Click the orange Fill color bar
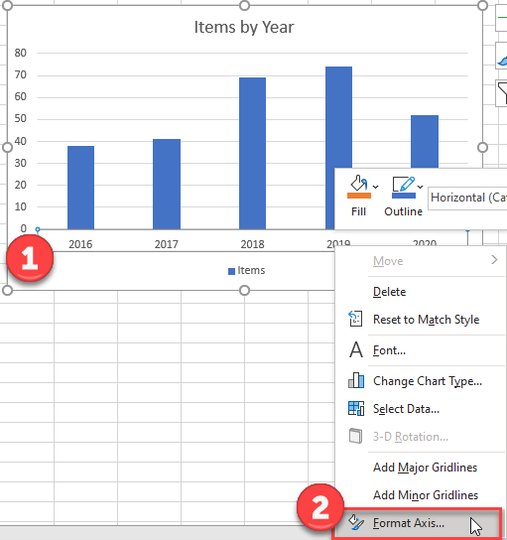The width and height of the screenshot is (507, 540). coord(359,196)
